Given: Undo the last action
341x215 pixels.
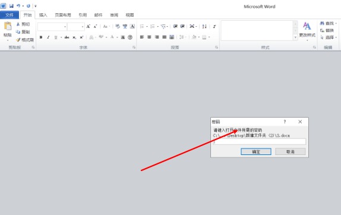Looking at the screenshot, I should tap(18, 6).
